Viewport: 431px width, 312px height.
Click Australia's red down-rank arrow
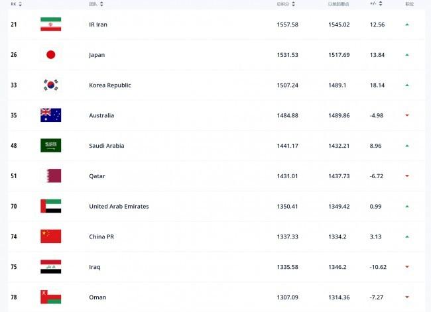[x=407, y=115]
